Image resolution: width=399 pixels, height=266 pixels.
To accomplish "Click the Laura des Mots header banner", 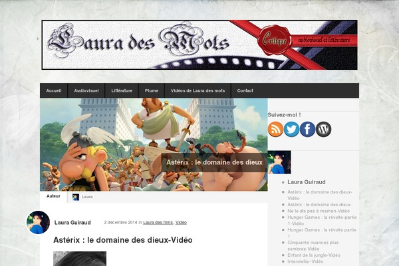I will coord(199,45).
